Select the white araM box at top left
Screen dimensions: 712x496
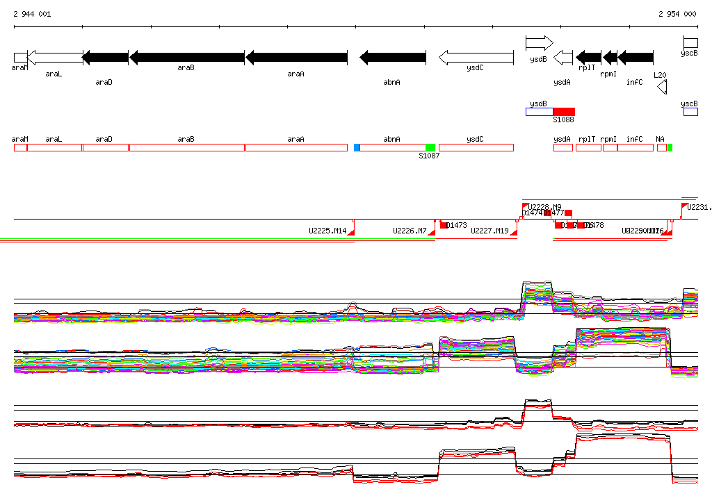pyautogui.click(x=20, y=58)
